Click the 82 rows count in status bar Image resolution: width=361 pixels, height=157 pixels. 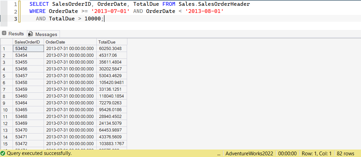[346, 153]
